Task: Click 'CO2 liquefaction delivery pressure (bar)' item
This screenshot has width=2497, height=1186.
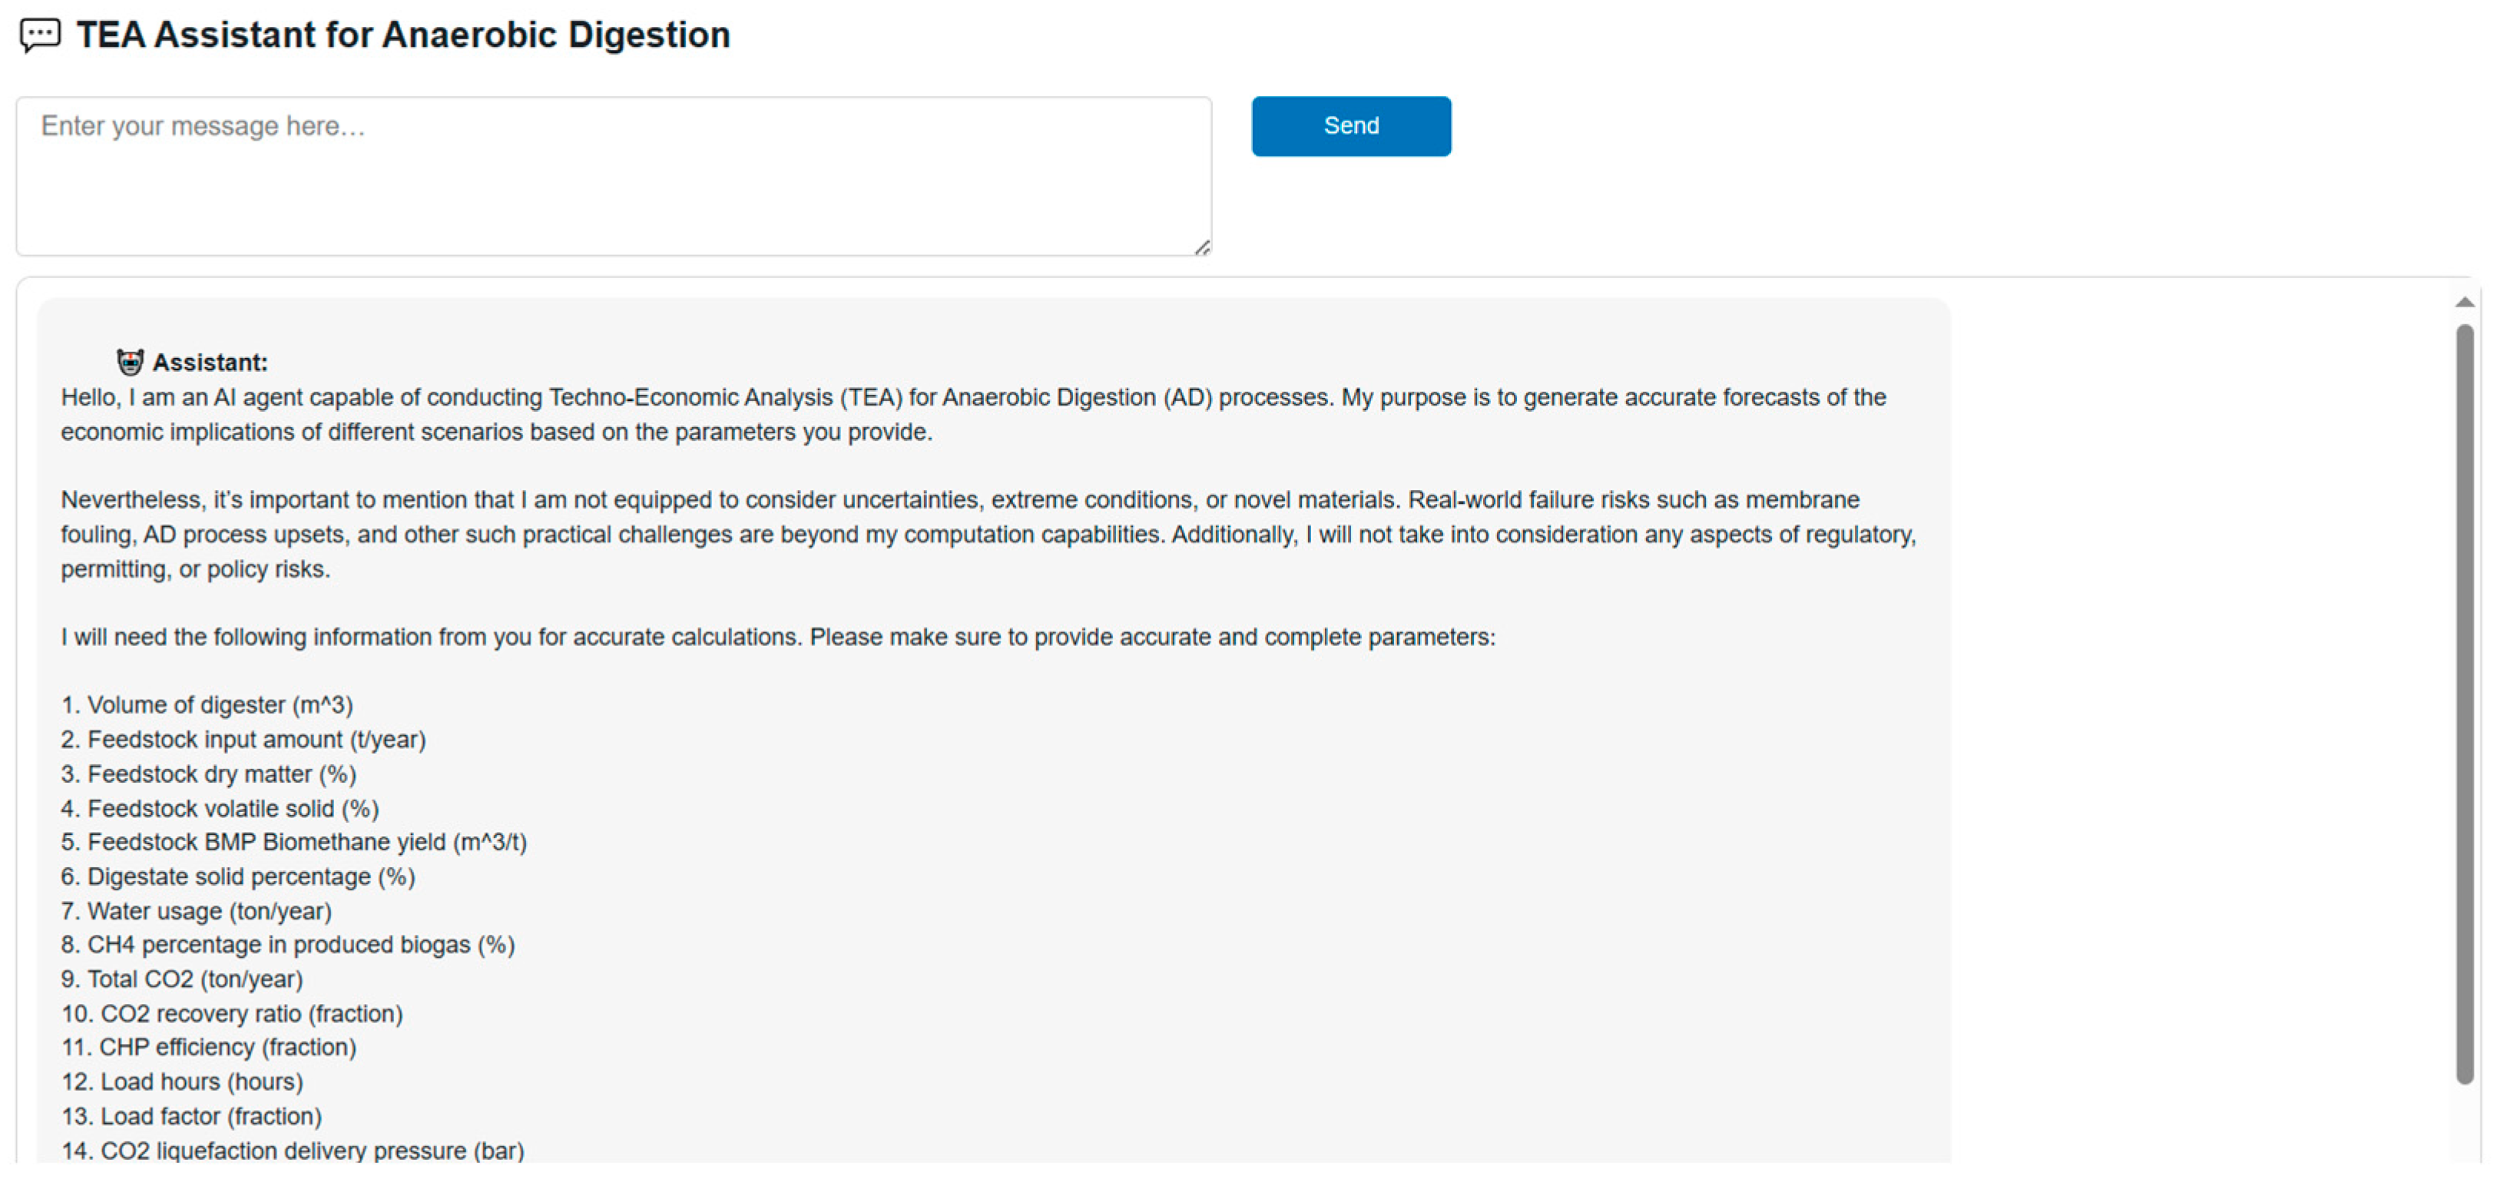Action: (x=293, y=1150)
